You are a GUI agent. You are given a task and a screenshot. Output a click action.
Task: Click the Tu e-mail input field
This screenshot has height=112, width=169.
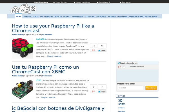[x=130, y=88]
